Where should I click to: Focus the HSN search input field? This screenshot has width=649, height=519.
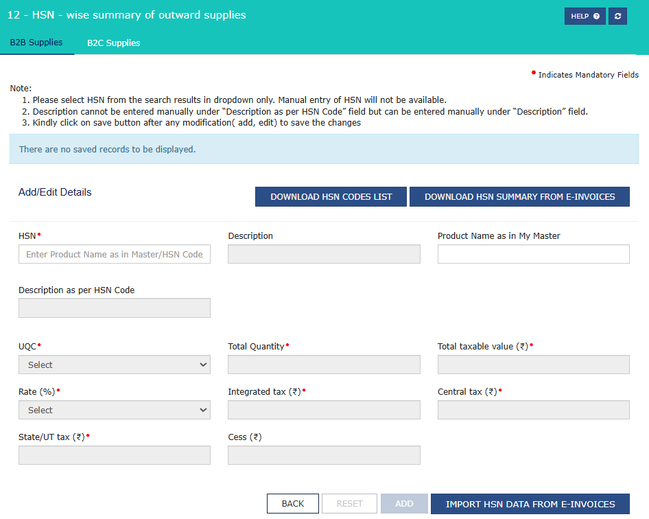(115, 254)
